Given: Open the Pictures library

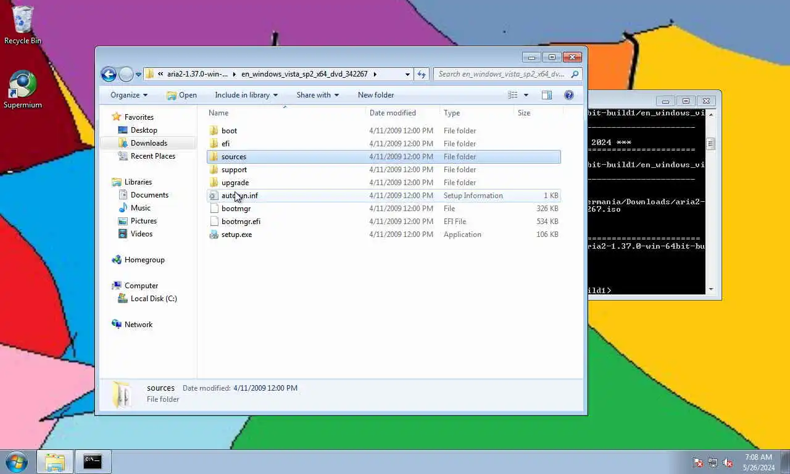Looking at the screenshot, I should point(143,221).
